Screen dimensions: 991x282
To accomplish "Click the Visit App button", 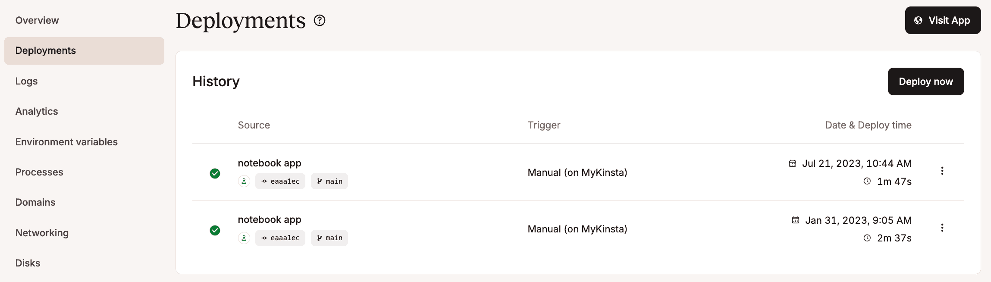I will 943,20.
